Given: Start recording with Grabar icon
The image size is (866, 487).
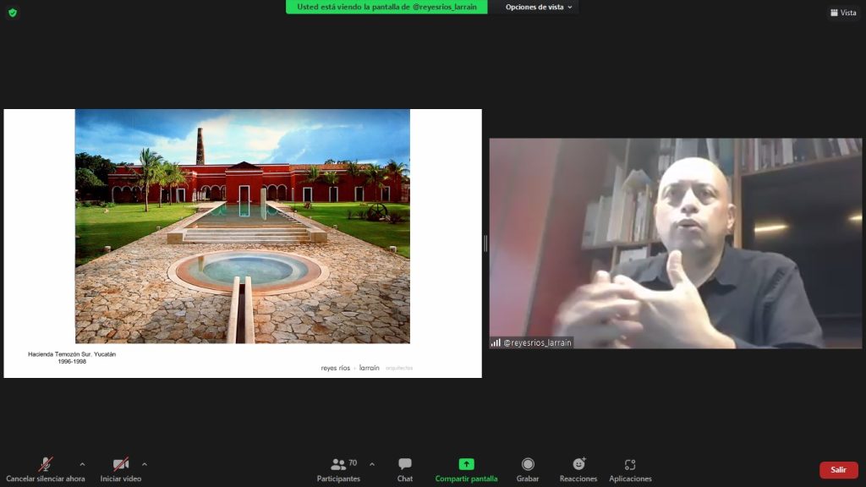Looking at the screenshot, I should click(x=528, y=464).
